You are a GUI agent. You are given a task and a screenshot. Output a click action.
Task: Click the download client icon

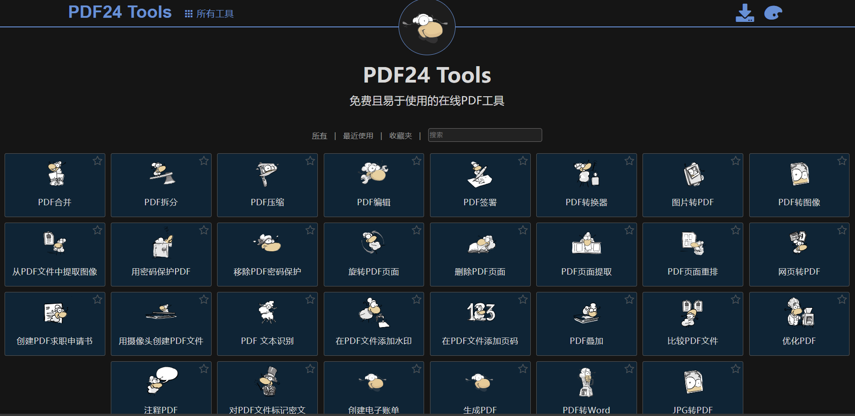pyautogui.click(x=745, y=12)
